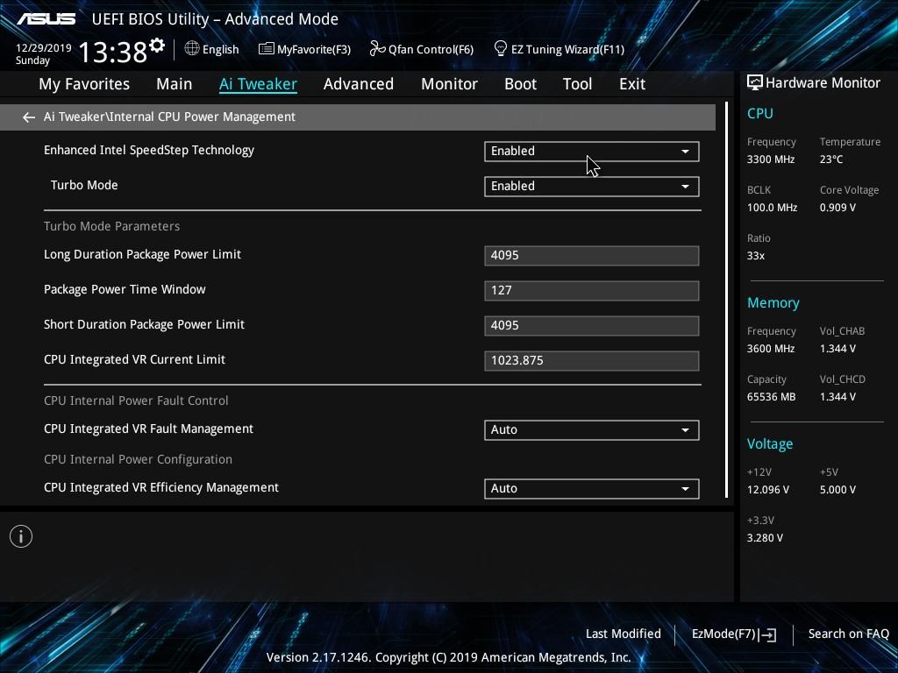This screenshot has height=673, width=898.
Task: Open MyFavorite(F3) list icon
Action: 266,49
